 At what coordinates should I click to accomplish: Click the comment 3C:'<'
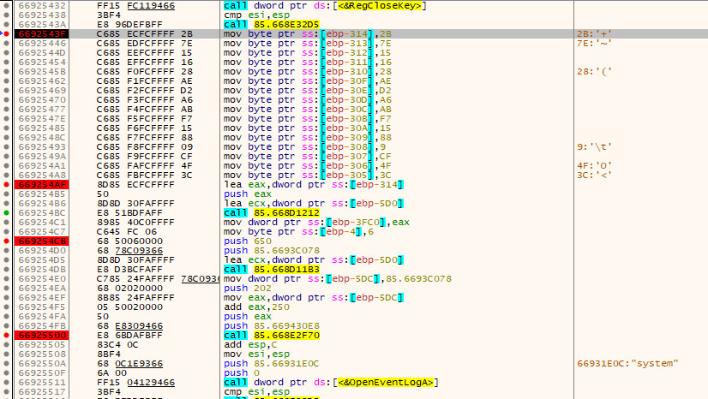pos(594,175)
